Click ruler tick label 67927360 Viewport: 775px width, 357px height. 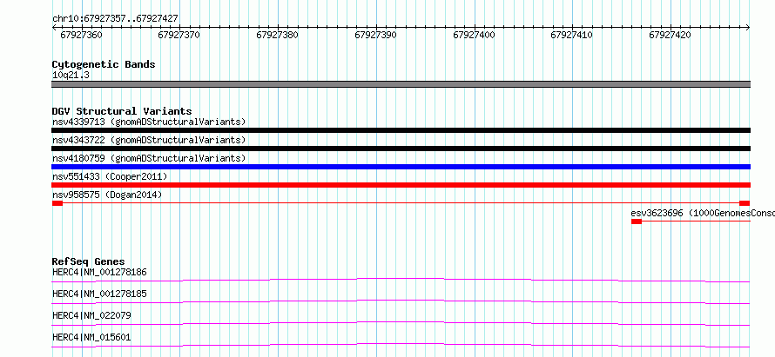point(81,35)
